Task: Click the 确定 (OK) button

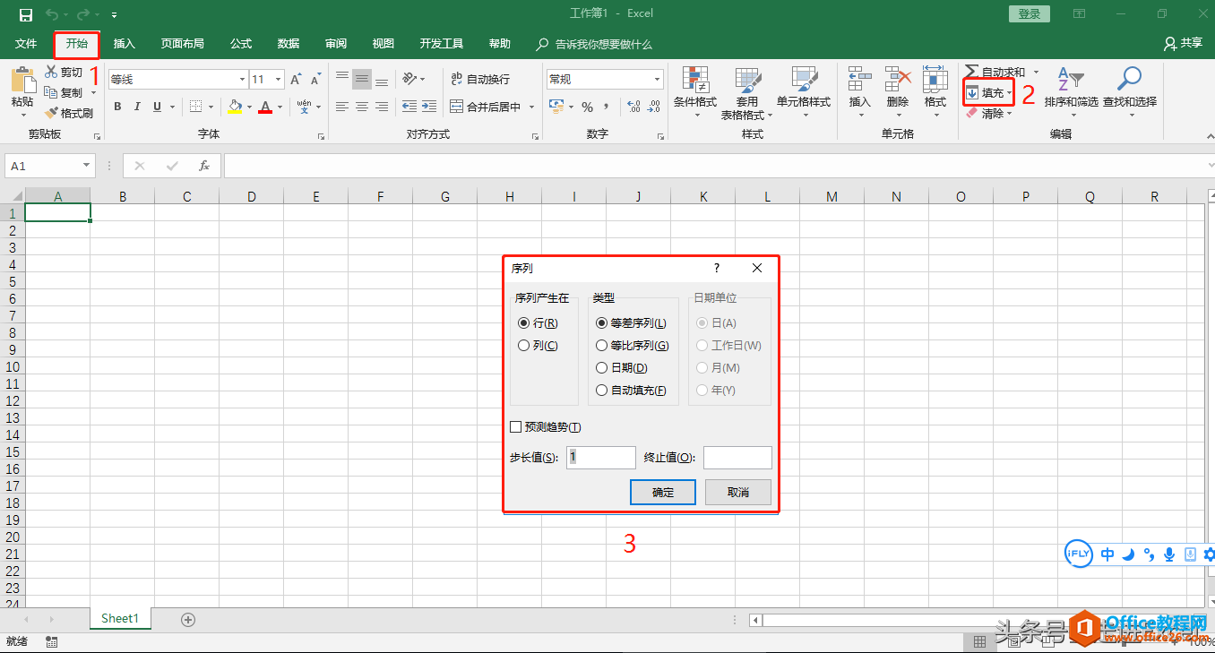Action: [663, 492]
